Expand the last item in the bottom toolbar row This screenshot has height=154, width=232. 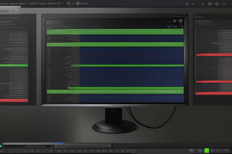[x=134, y=151]
